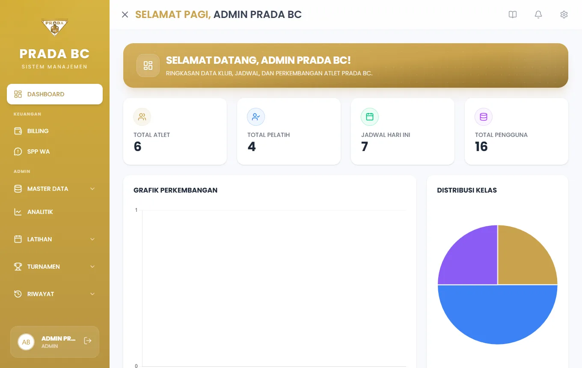Screen dimensions: 582x368
Task: Click the Grafik Perkembangan heading
Action: click(175, 190)
